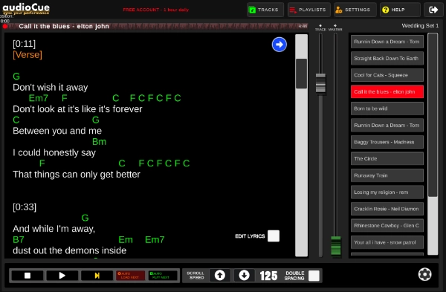The width and height of the screenshot is (446, 292).
Task: Select Baggy Trousers - Madness
Action: pyautogui.click(x=387, y=142)
